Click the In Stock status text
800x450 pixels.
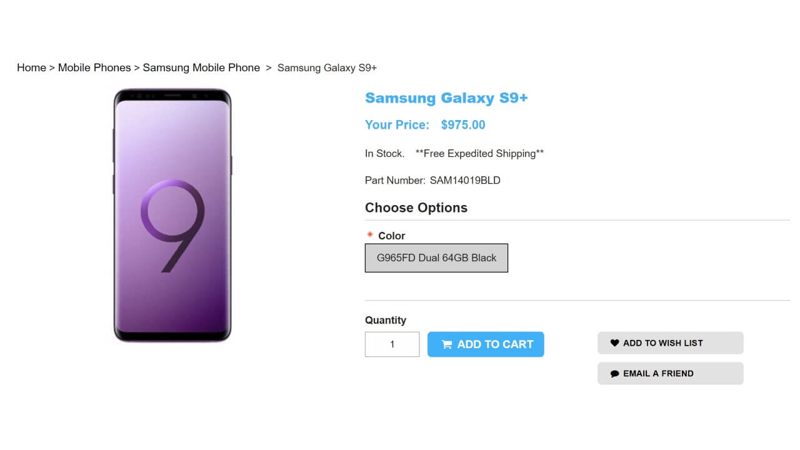384,154
